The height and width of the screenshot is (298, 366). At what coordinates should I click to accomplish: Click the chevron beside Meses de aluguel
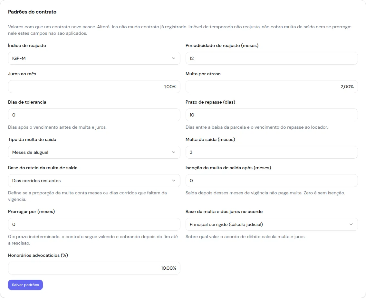[x=174, y=152]
